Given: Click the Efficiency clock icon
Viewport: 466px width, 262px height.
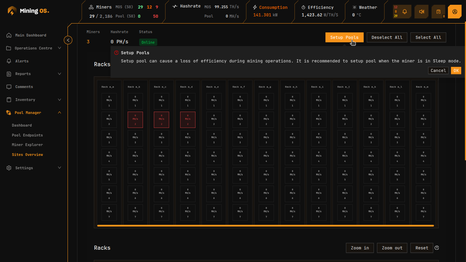Looking at the screenshot, I should coord(304,7).
